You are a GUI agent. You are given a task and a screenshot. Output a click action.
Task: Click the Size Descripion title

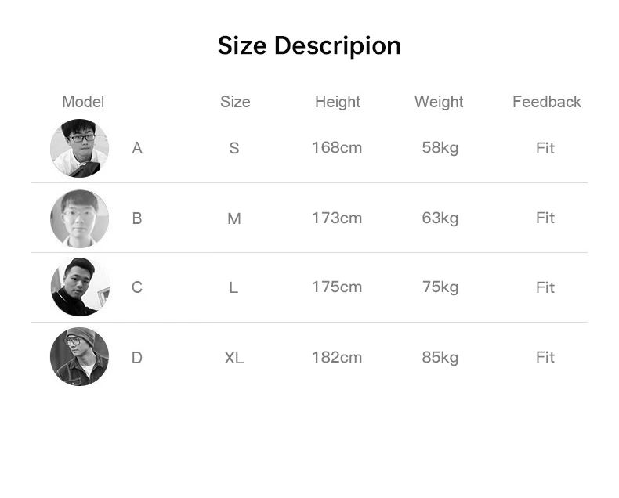pyautogui.click(x=309, y=45)
